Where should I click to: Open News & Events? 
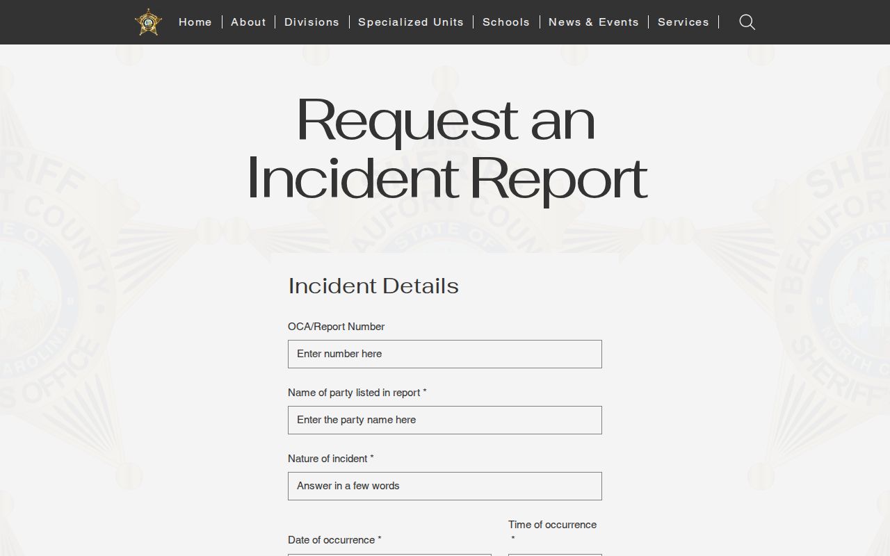pyautogui.click(x=594, y=22)
